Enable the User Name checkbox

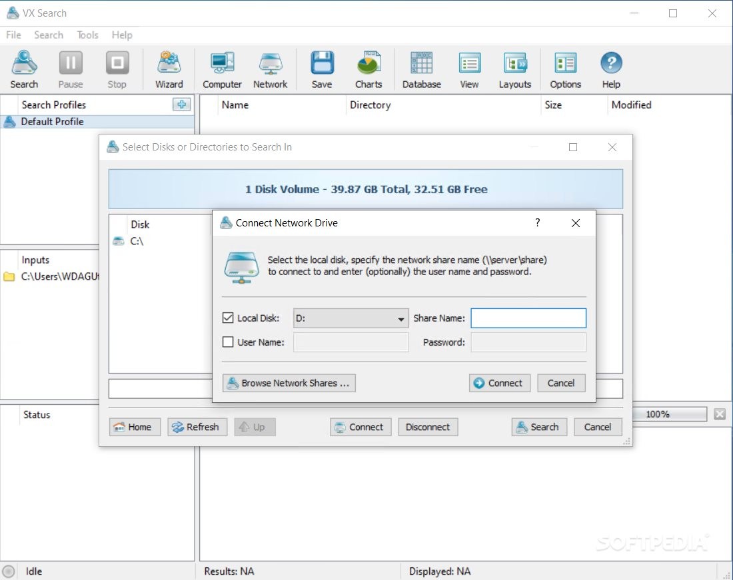tap(228, 342)
